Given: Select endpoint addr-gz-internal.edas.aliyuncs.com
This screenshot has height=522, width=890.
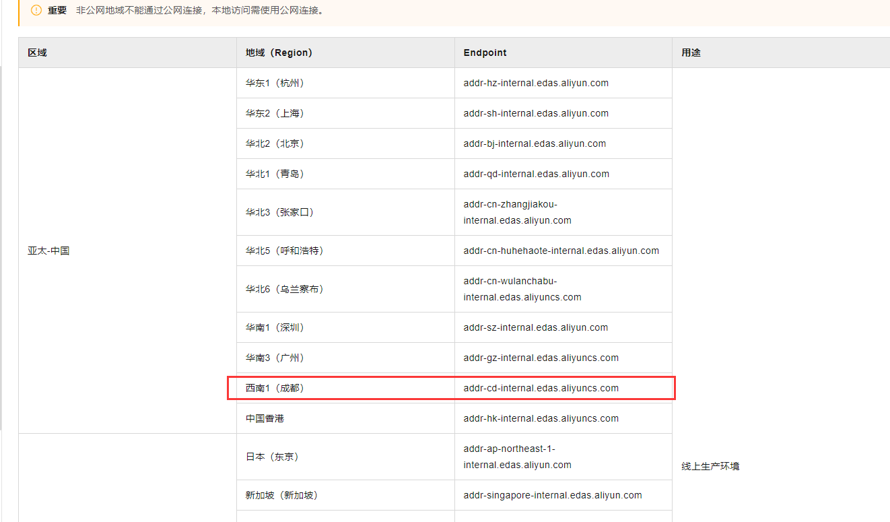Looking at the screenshot, I should pyautogui.click(x=541, y=358).
